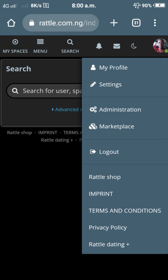The image size is (168, 280).
Task: Open TERMS AND CONDITIONS in dropdown
Action: click(x=125, y=211)
